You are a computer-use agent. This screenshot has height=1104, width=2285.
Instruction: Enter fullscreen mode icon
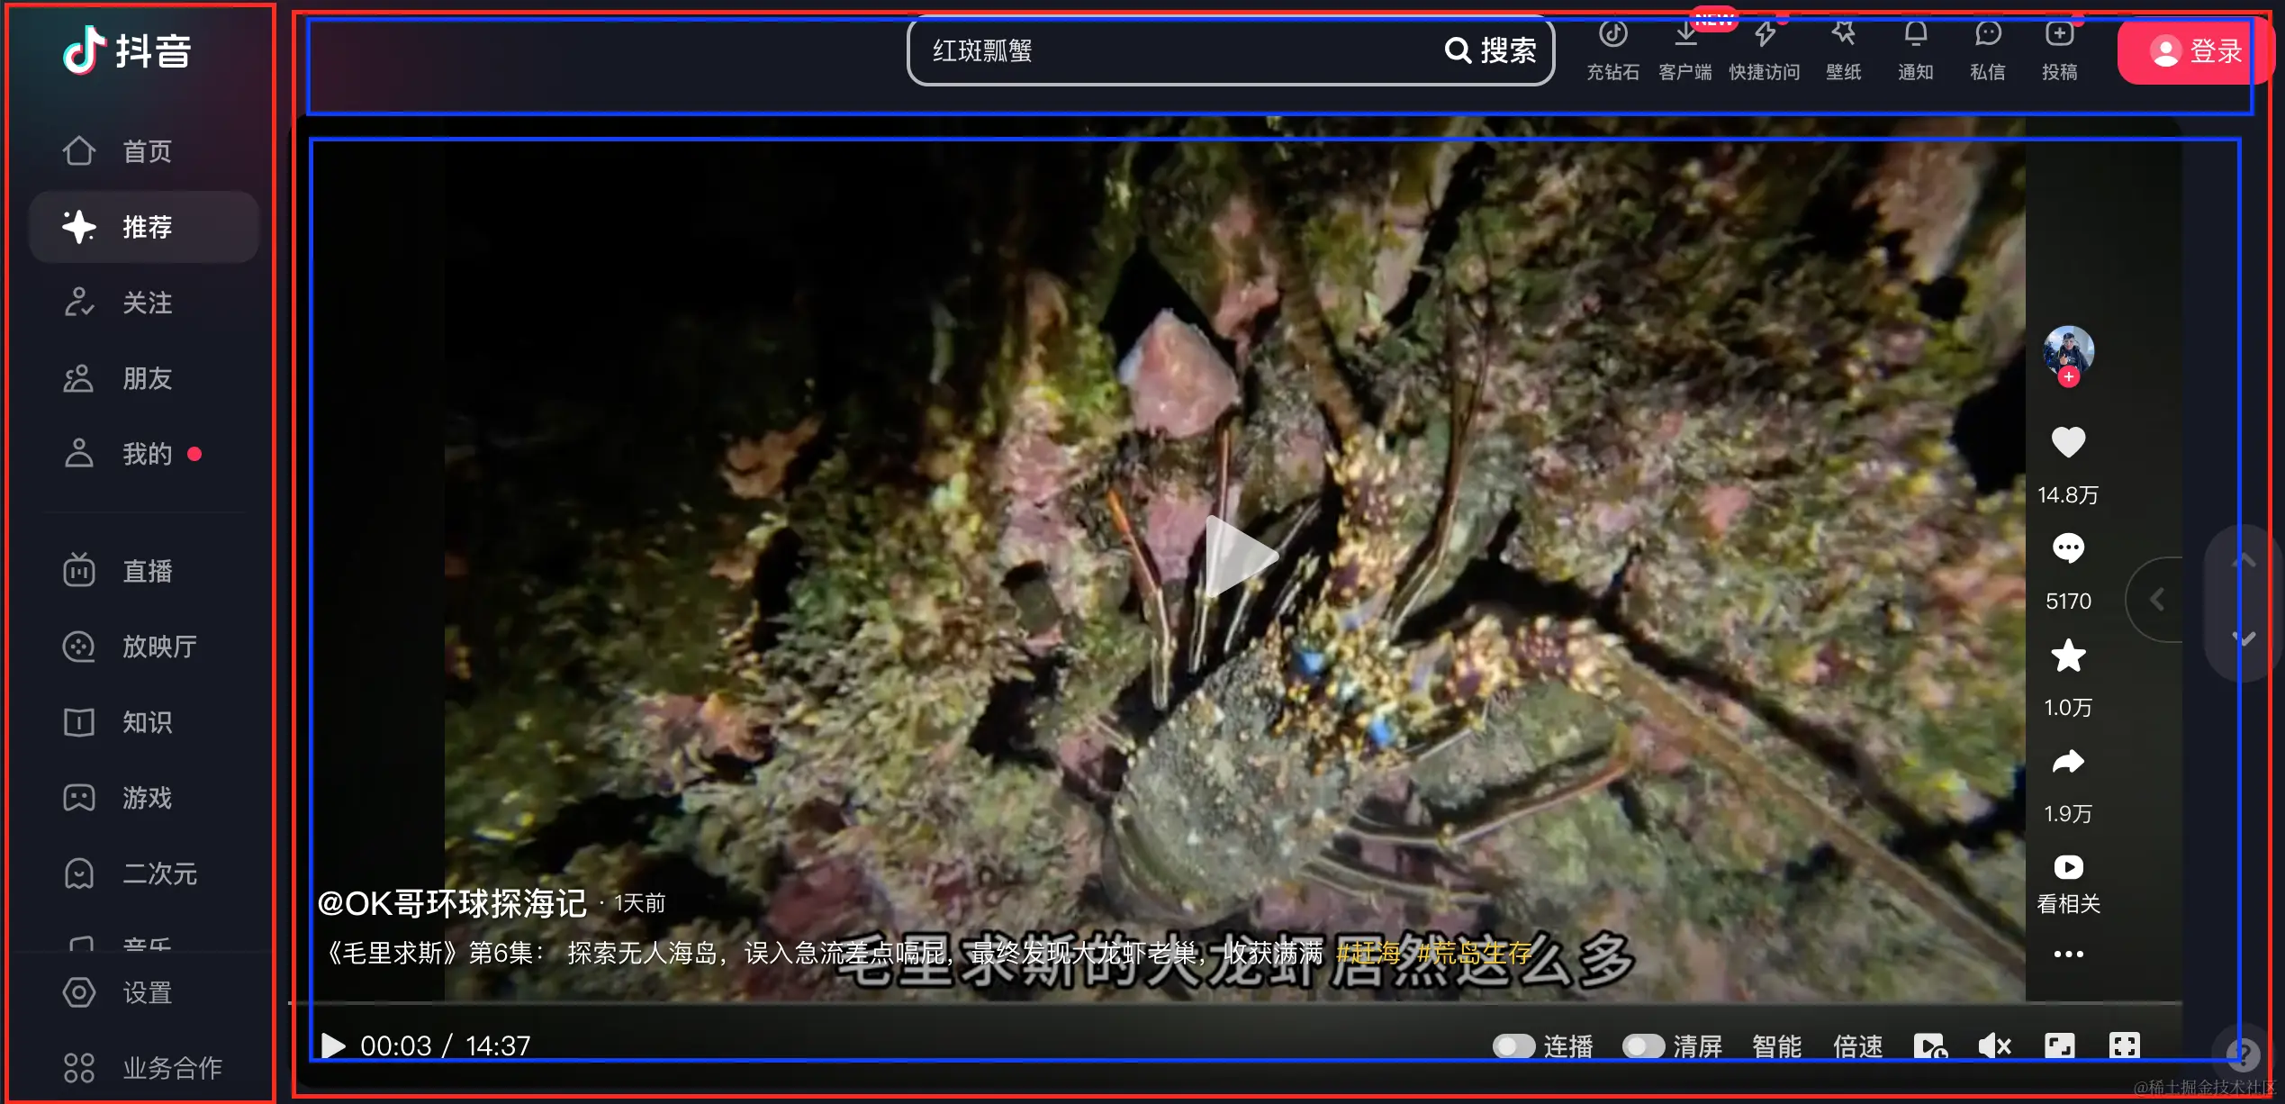click(2124, 1045)
